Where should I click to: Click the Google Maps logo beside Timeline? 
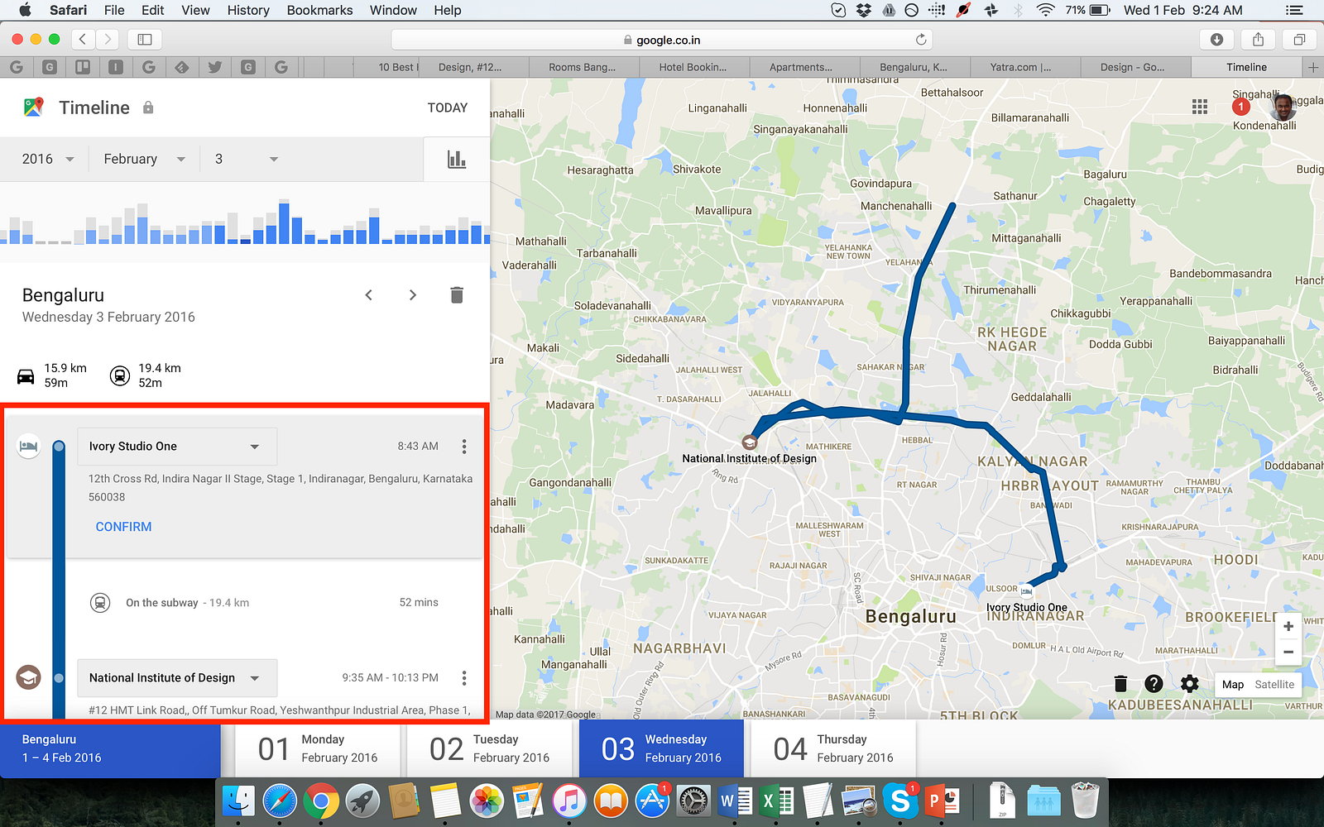pyautogui.click(x=33, y=108)
